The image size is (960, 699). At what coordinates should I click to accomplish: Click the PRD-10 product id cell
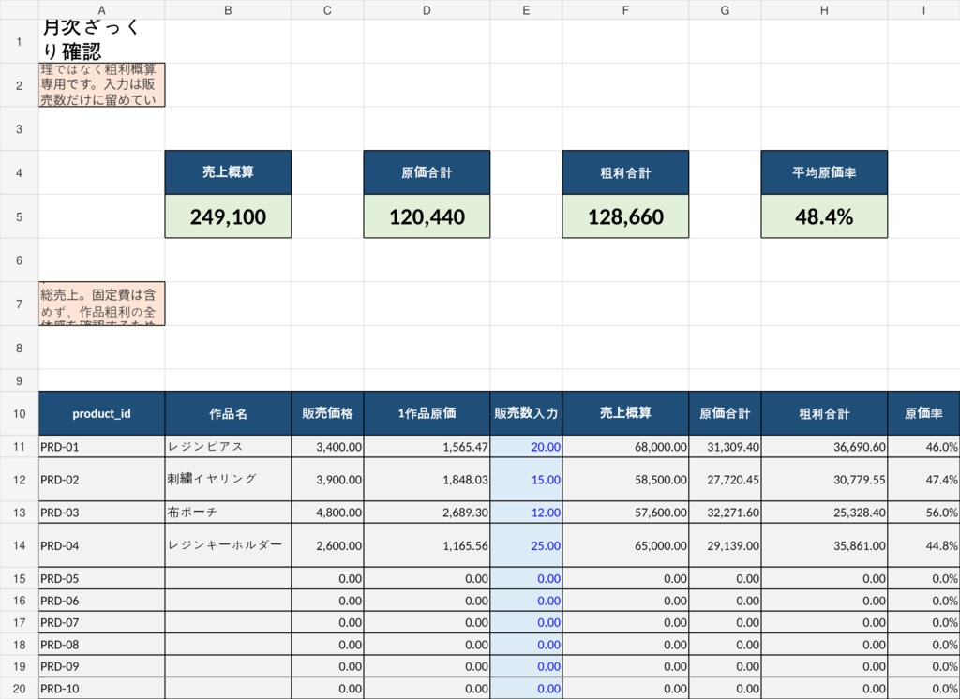coord(101,688)
